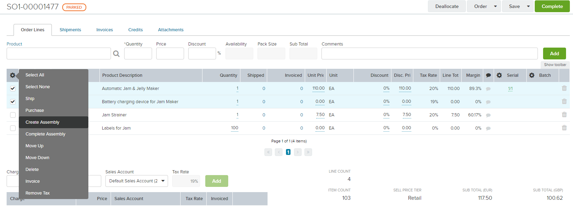Open the Default Sales Account dropdown
This screenshot has height=206, width=573.
(136, 181)
